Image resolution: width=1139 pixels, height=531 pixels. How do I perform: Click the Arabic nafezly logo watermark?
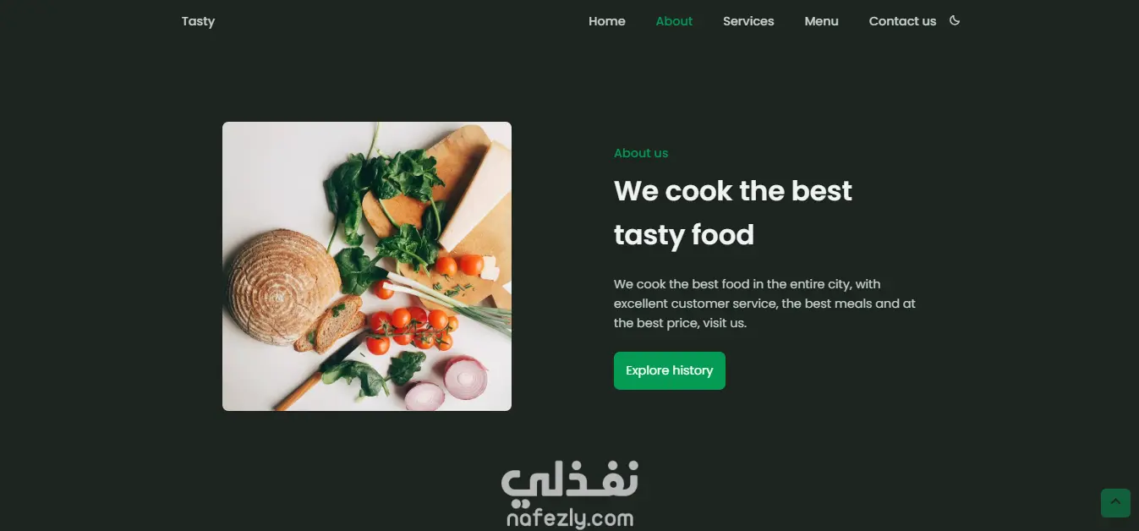coord(570,480)
